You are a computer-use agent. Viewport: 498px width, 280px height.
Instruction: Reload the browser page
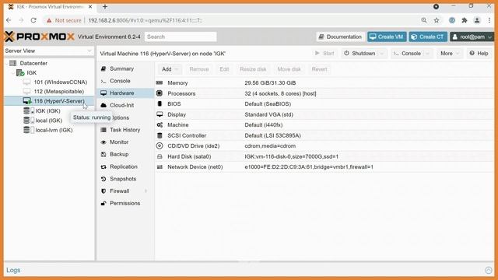[33, 20]
